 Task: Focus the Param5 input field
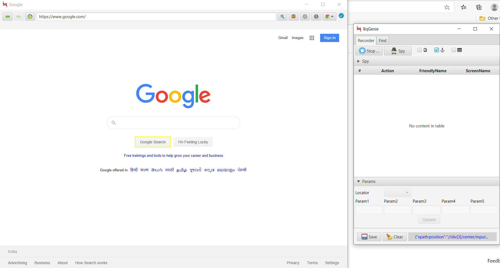[x=484, y=210]
